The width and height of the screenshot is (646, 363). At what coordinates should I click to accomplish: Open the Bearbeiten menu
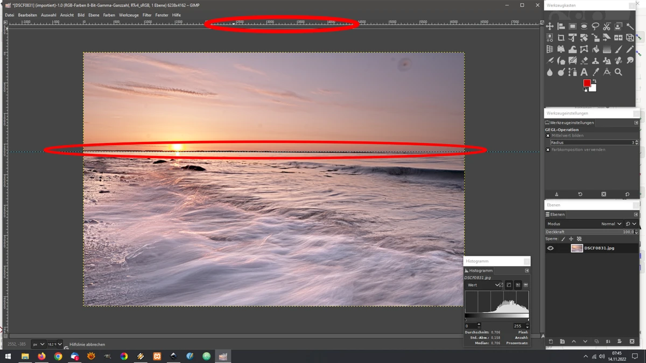click(27, 15)
